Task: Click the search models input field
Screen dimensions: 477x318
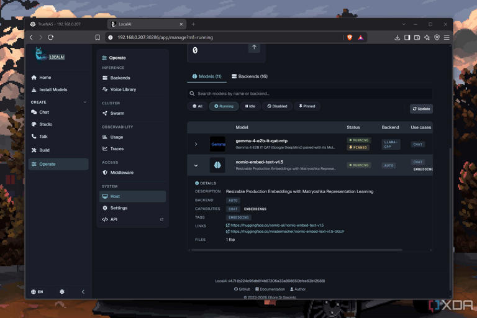Action: (310, 93)
